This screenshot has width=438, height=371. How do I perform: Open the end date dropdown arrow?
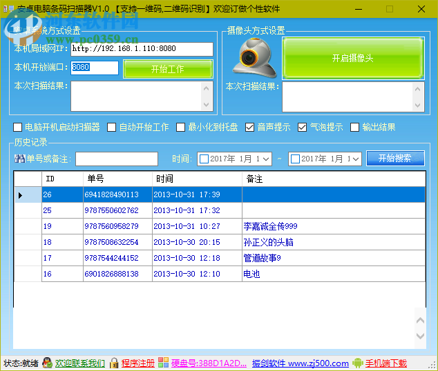click(x=356, y=159)
